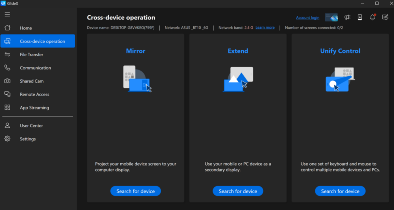394x210 pixels.
Task: Click the Cross-device operation sidebar icon
Action: click(7, 41)
